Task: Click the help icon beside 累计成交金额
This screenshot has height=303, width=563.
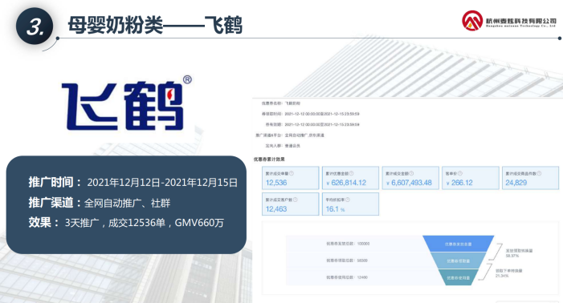Action: point(411,173)
